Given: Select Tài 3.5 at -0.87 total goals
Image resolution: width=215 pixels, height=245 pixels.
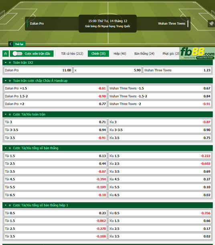Looking at the screenshot, I should pyautogui.click(x=55, y=171).
